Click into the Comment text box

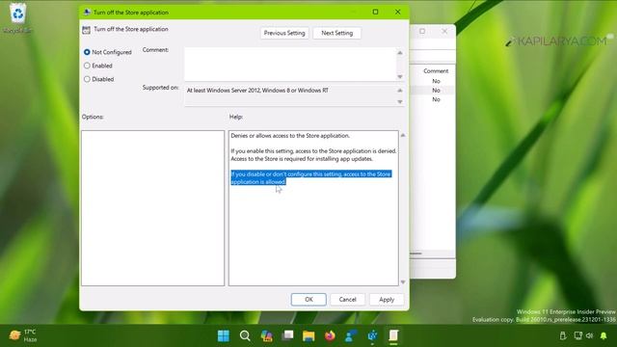click(x=290, y=65)
